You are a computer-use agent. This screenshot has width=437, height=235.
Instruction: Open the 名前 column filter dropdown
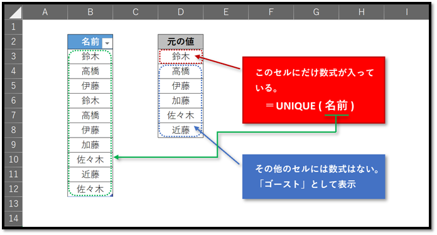click(107, 43)
